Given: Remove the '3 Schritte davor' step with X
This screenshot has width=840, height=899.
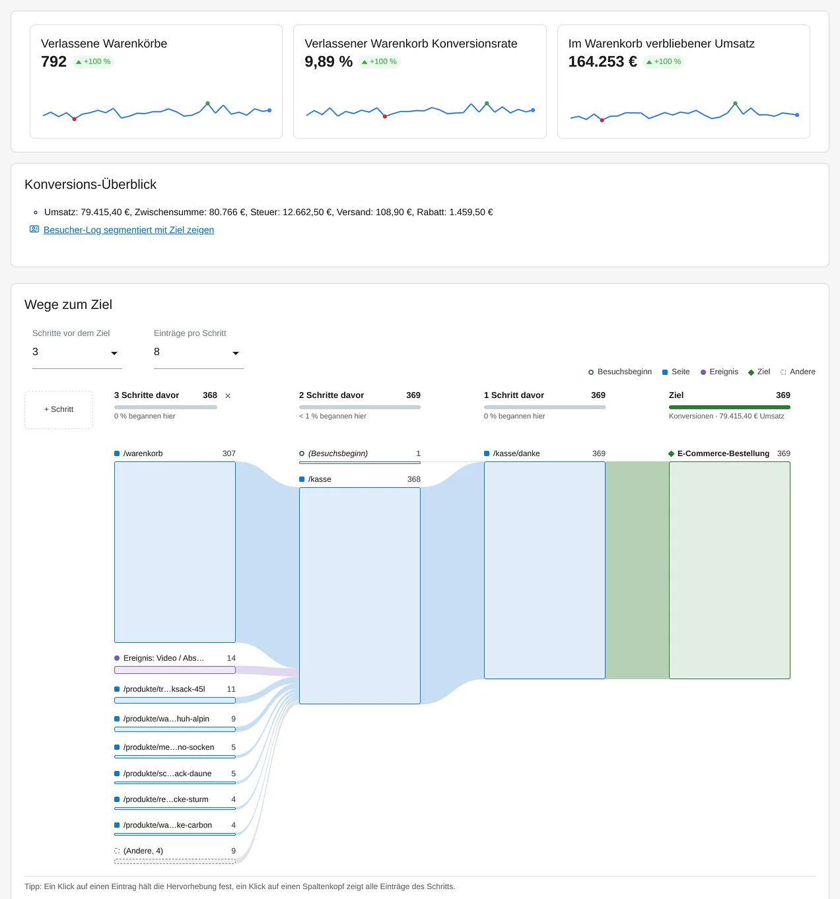Looking at the screenshot, I should (x=228, y=396).
